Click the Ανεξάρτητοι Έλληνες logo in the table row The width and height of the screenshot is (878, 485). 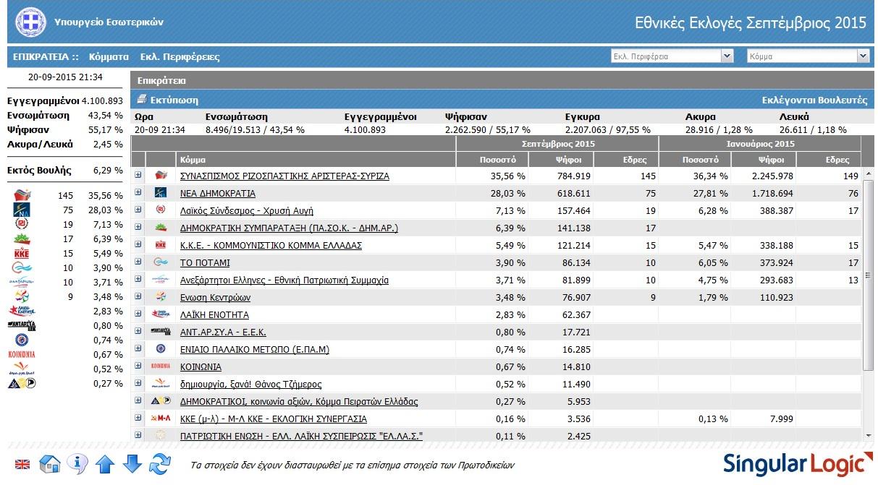coord(161,280)
